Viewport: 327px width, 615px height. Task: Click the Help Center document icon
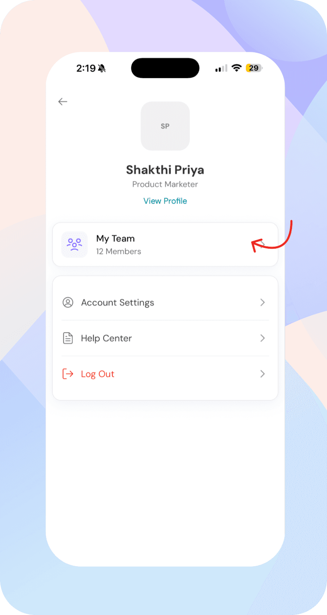coord(68,338)
